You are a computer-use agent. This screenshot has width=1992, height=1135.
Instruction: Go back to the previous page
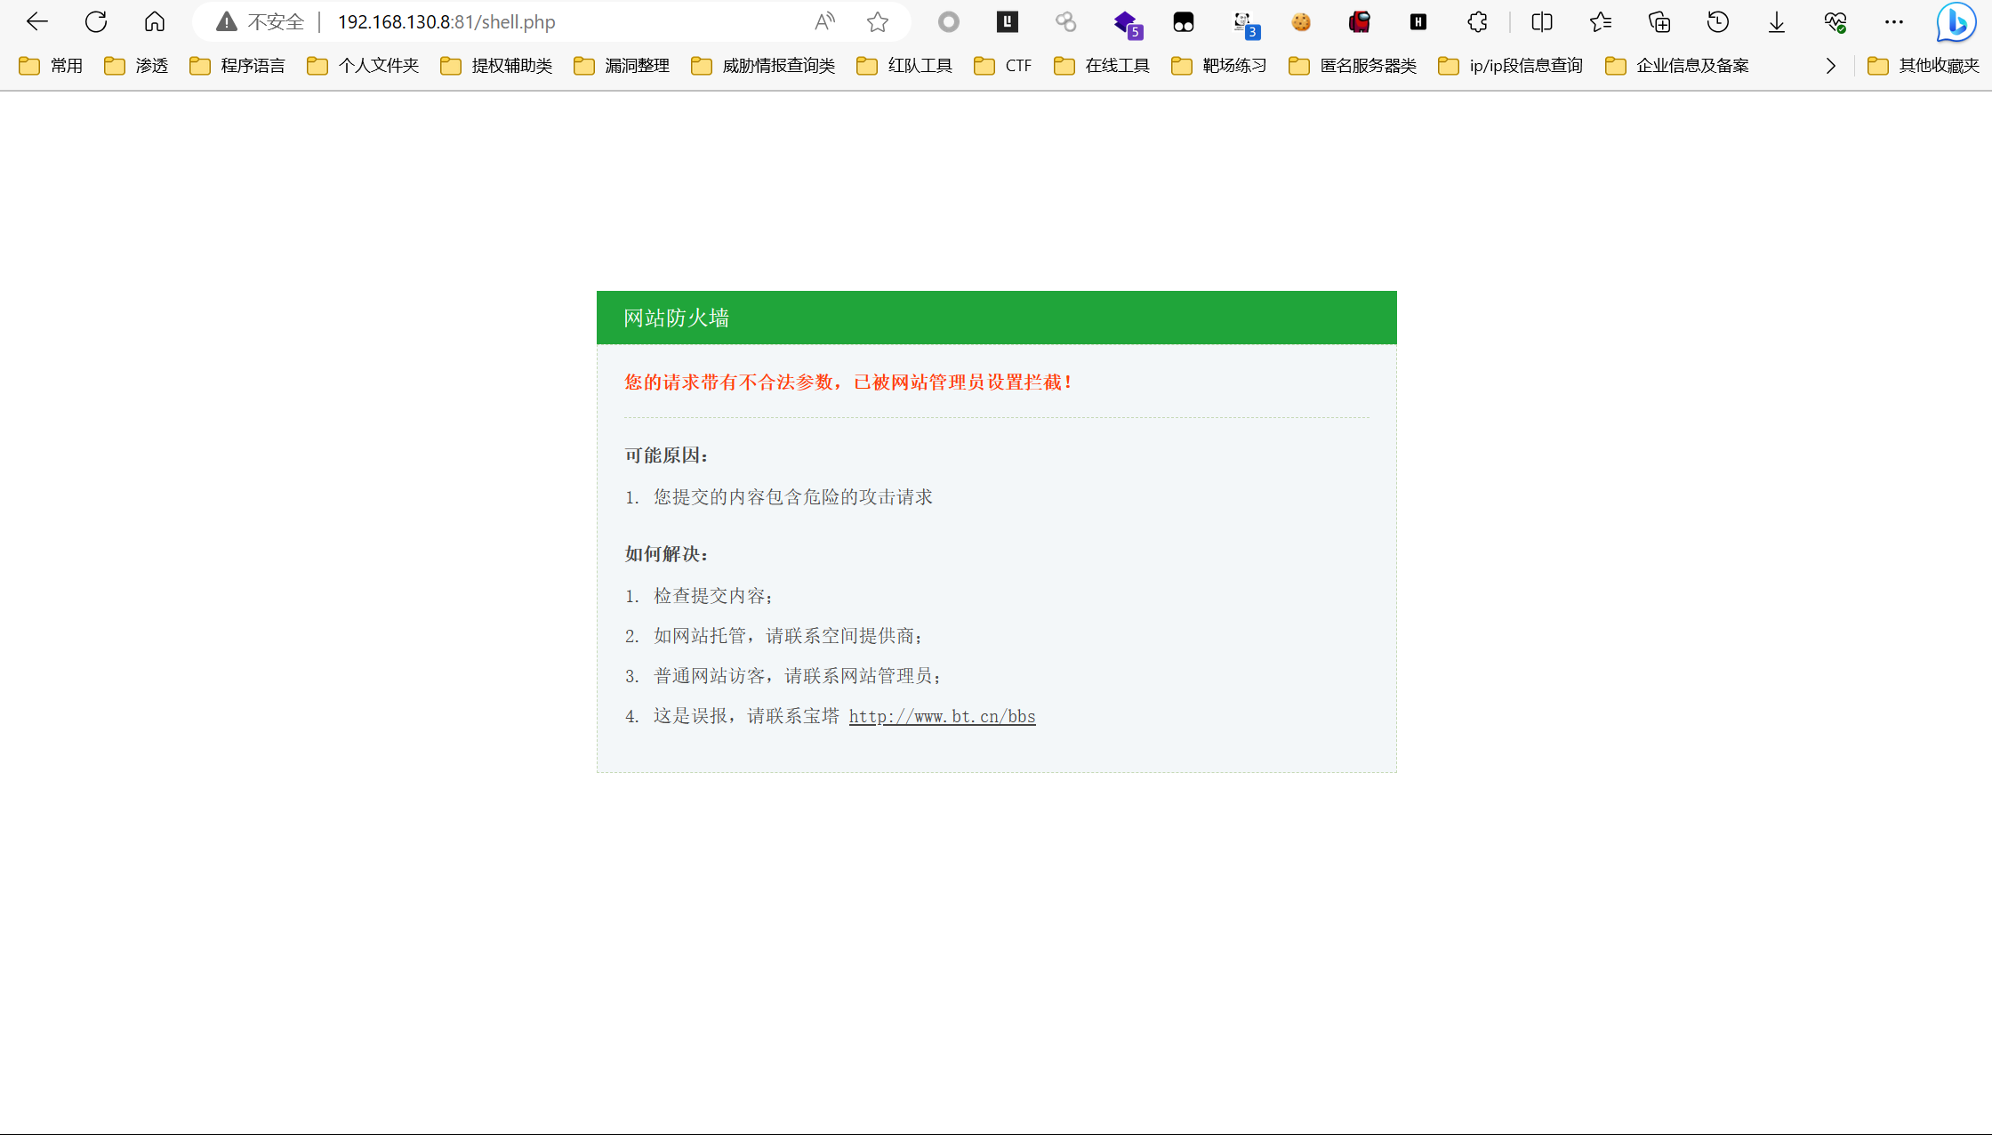[37, 21]
